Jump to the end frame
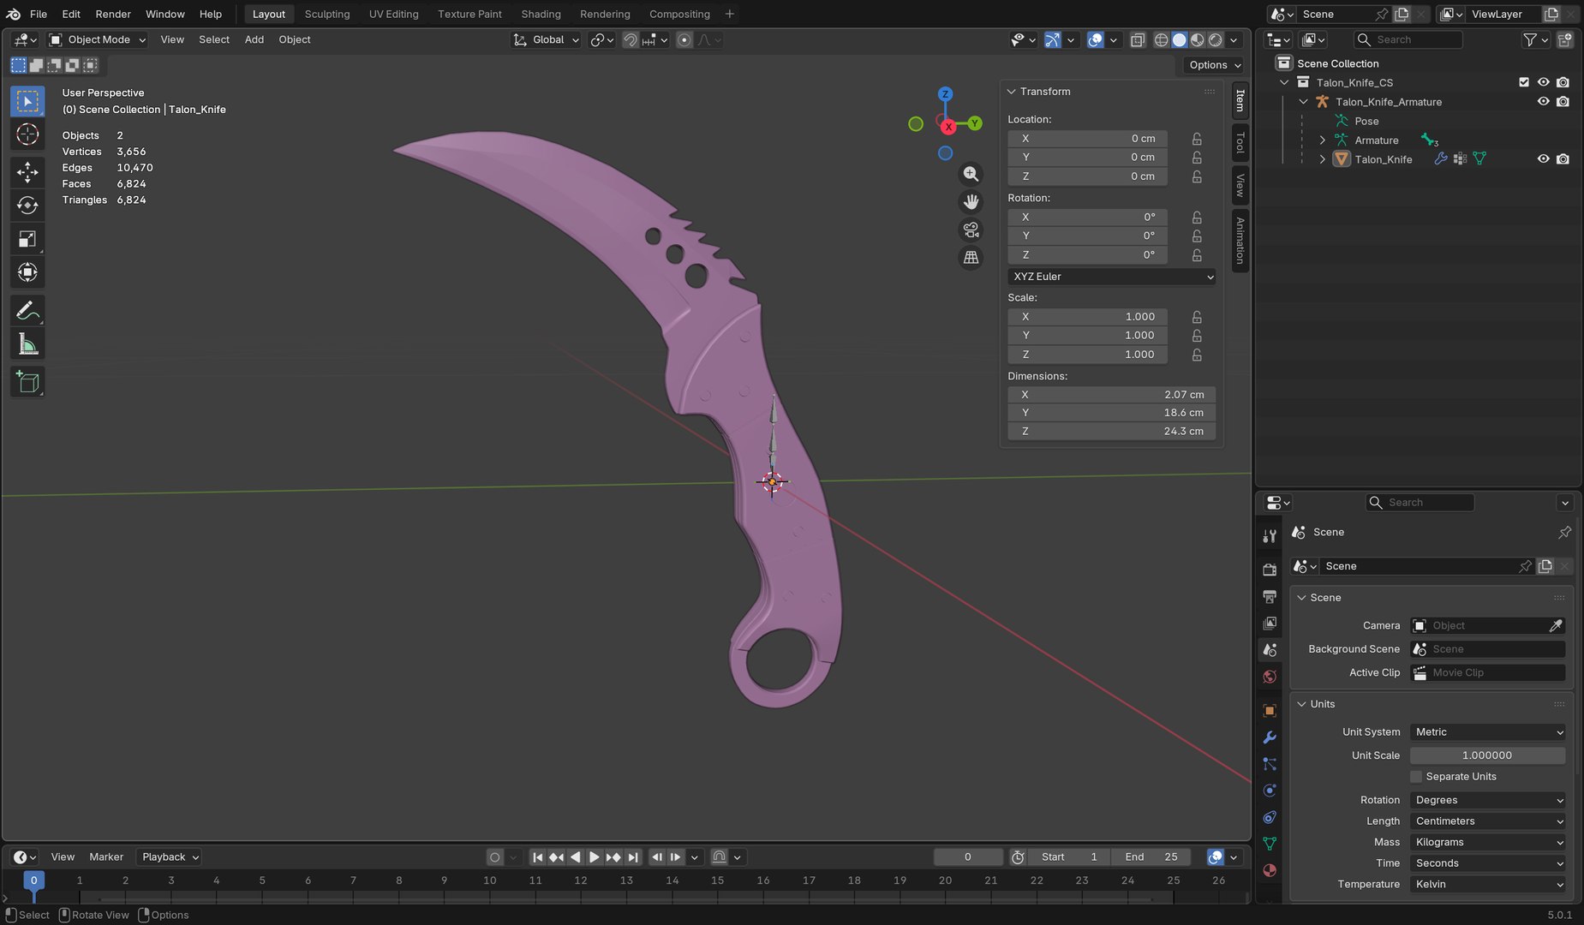The image size is (1584, 925). [x=632, y=857]
